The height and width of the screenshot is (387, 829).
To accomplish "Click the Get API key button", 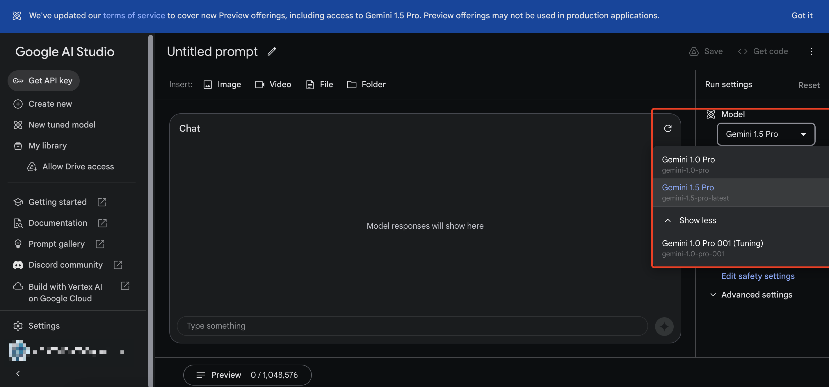I will [43, 81].
